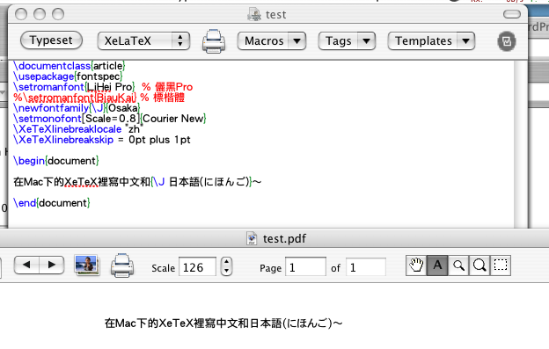Click the \XeTeXlinebreaklocale line
The width and height of the screenshot is (549, 349).
(x=77, y=129)
